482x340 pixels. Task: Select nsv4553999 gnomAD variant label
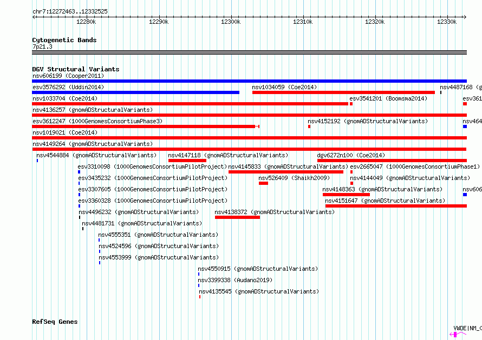pyautogui.click(x=159, y=257)
